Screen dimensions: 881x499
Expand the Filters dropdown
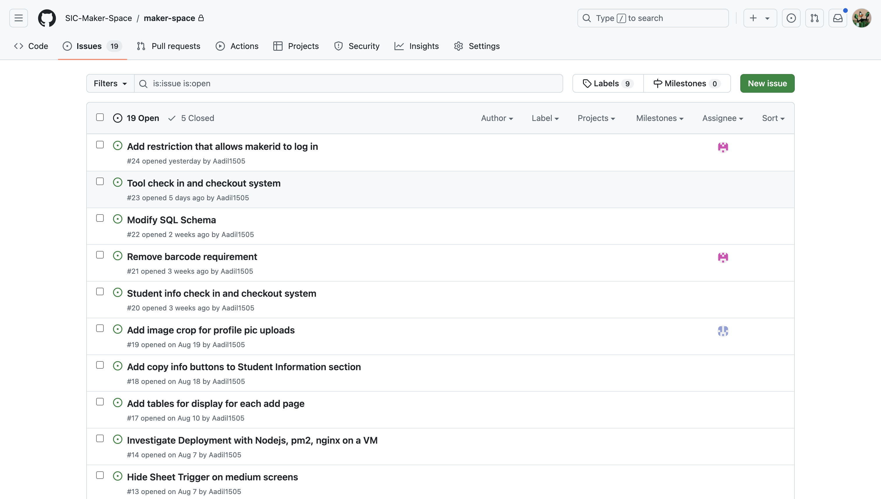coord(110,83)
